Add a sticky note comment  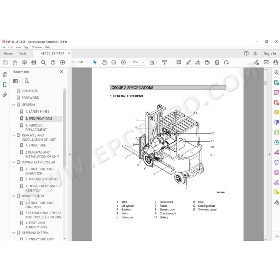[178, 62]
